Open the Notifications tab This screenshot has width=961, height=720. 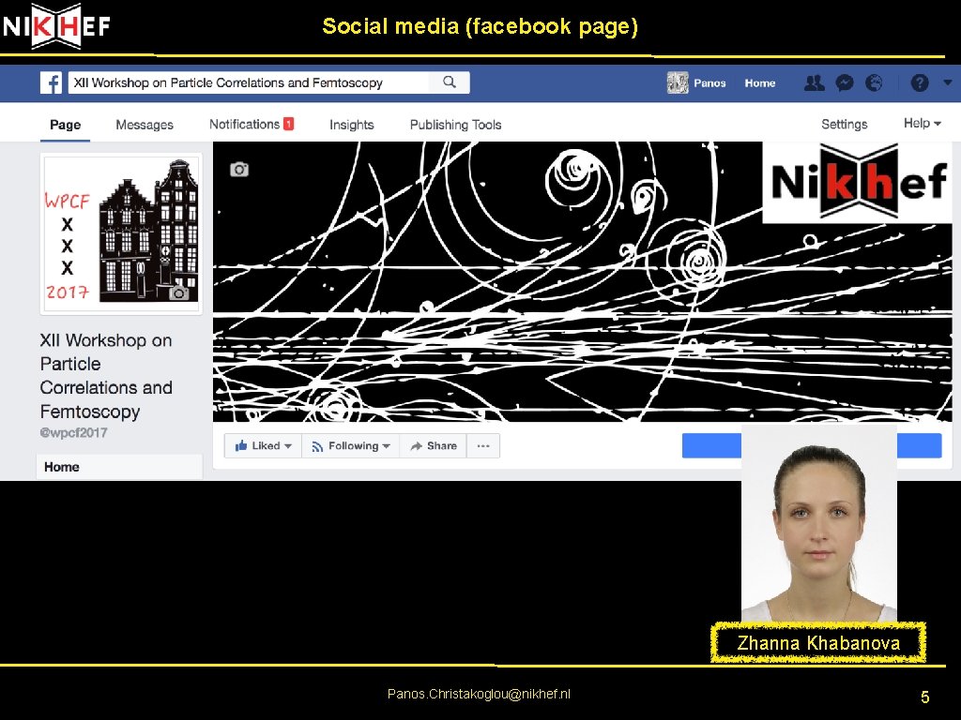[252, 125]
